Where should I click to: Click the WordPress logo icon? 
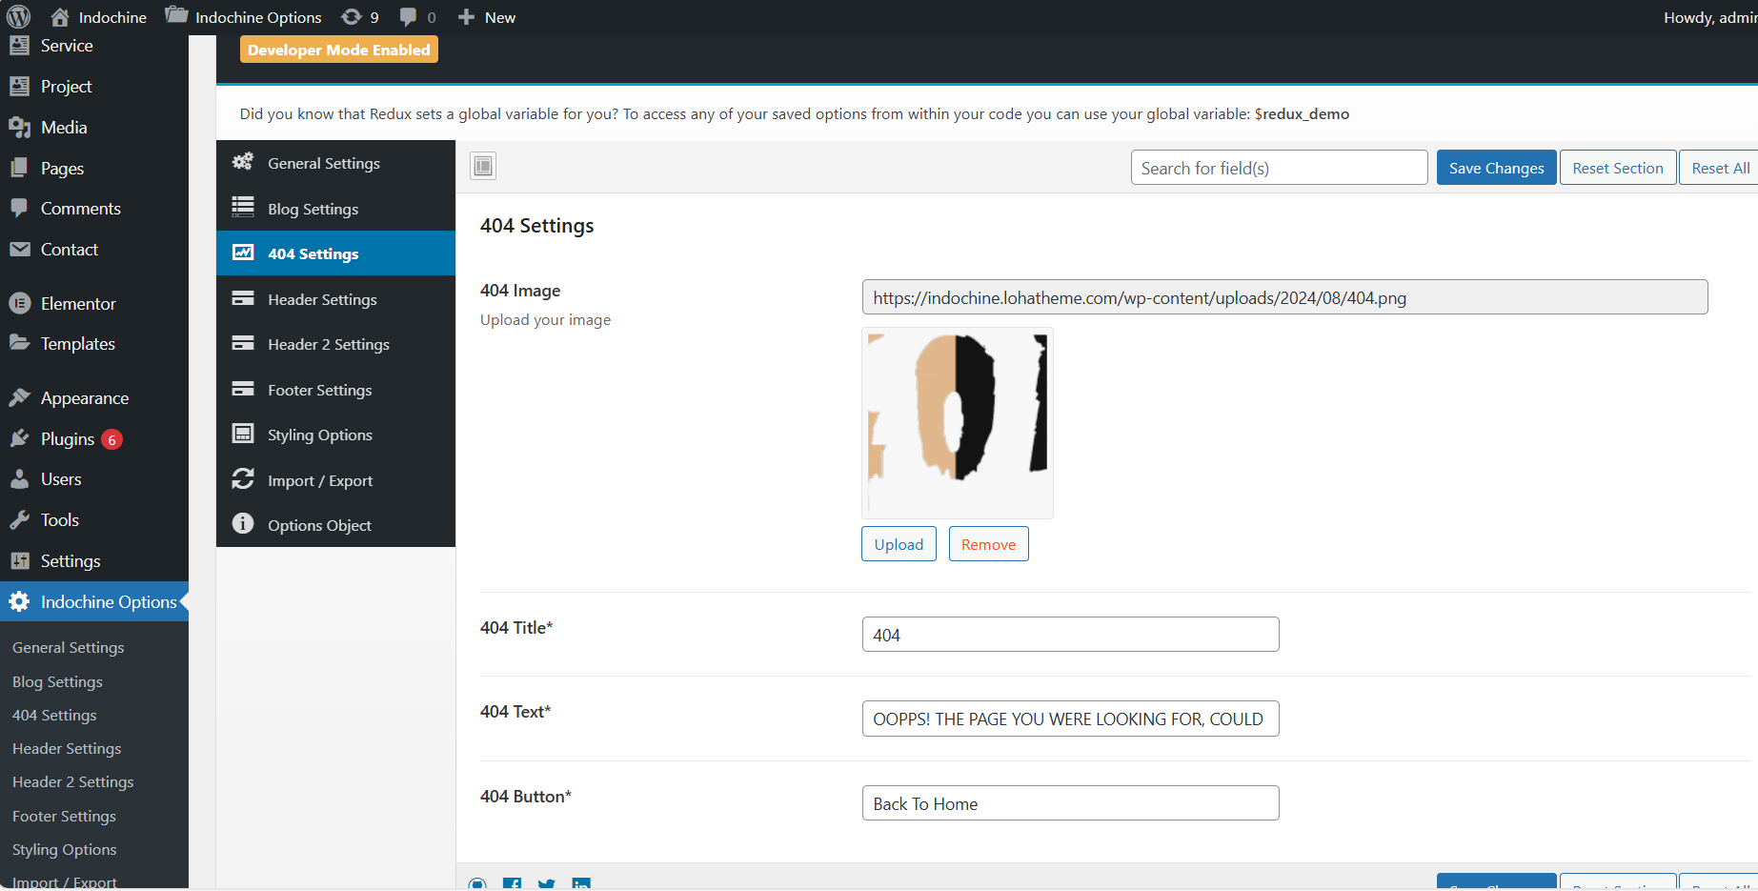[x=18, y=16]
